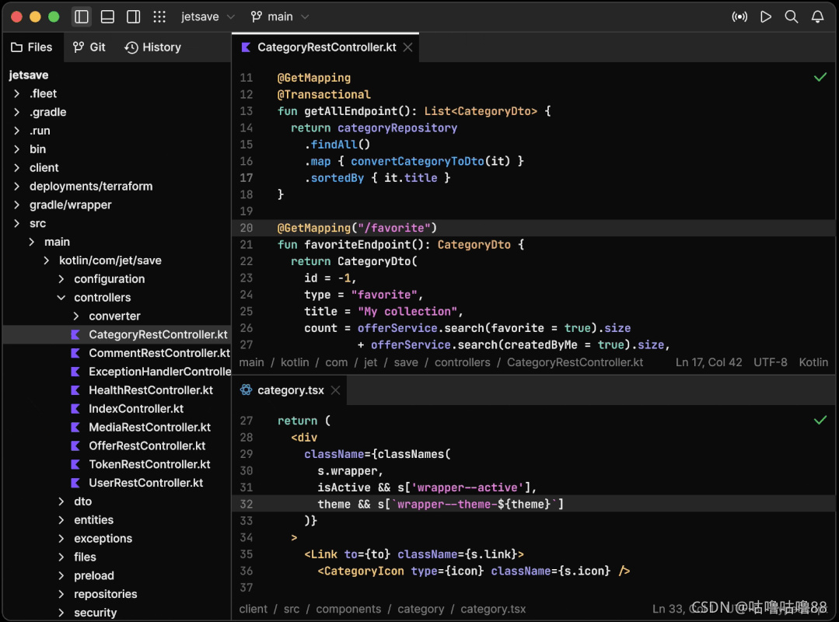
Task: Open the grid tools menu icon
Action: coord(159,16)
